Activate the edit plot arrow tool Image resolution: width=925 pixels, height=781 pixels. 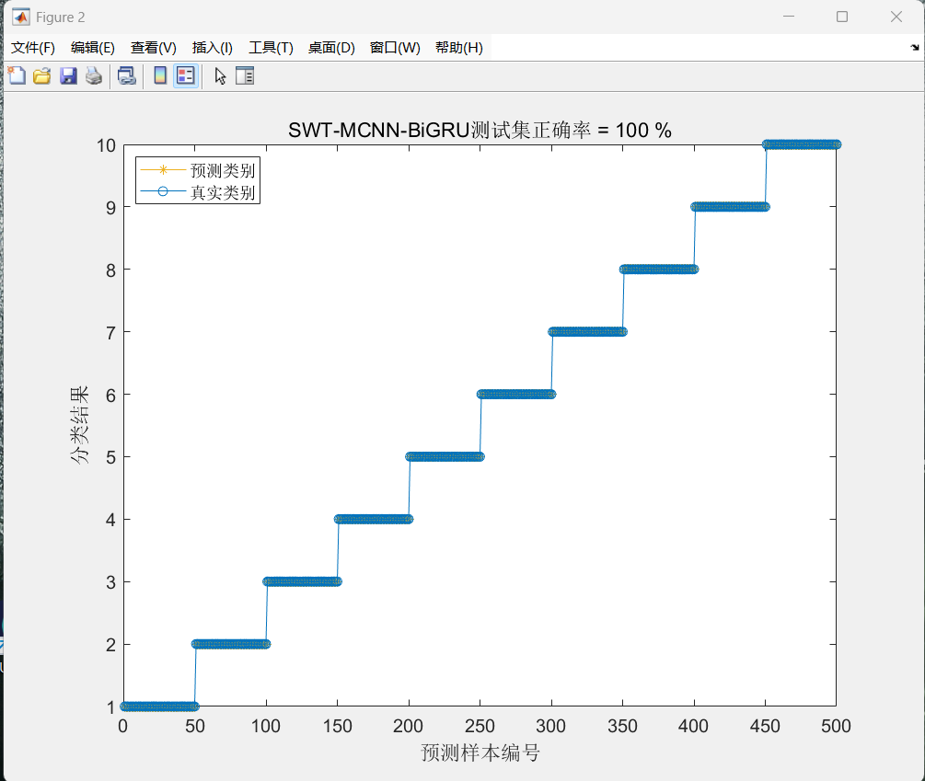pyautogui.click(x=221, y=75)
